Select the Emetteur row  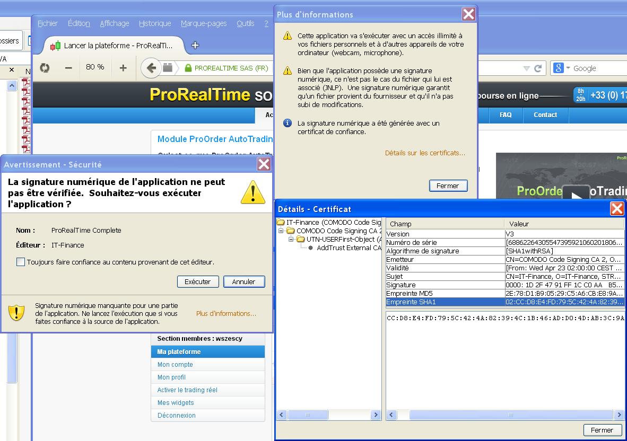click(504, 260)
